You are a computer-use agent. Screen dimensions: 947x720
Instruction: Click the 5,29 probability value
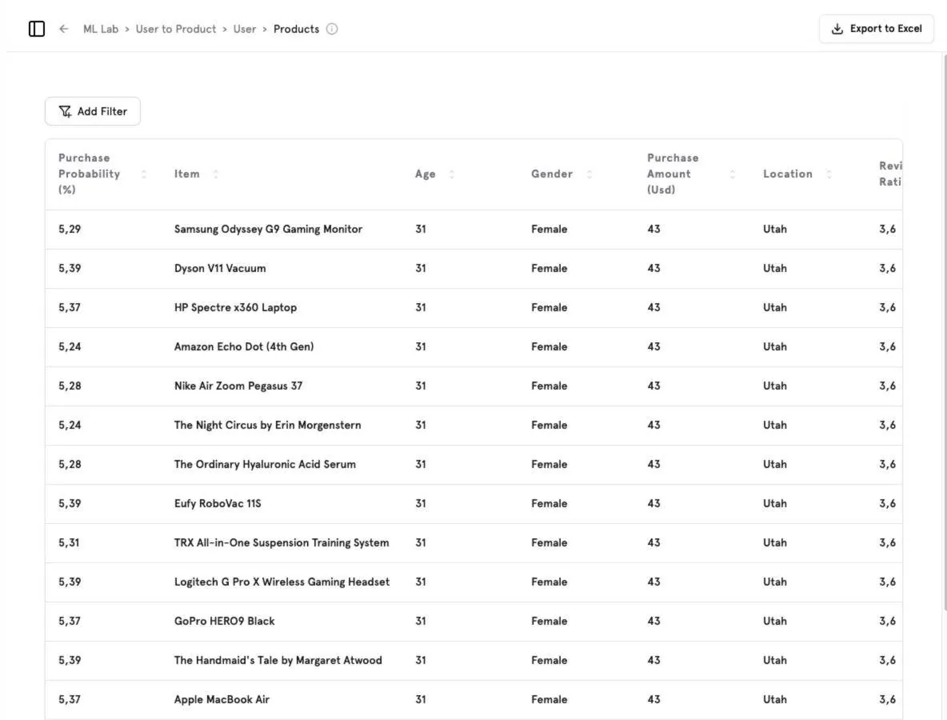click(x=70, y=229)
